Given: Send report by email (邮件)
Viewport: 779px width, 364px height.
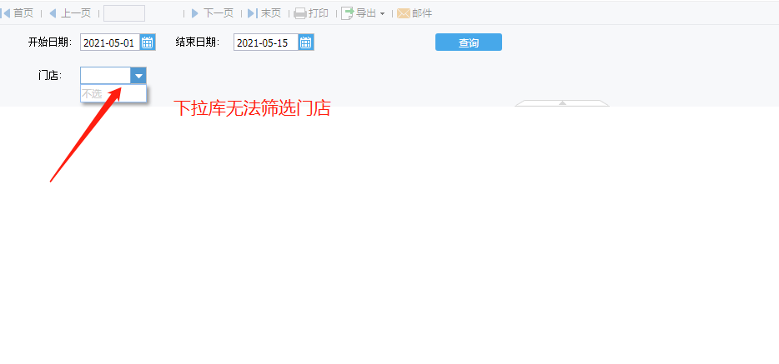Looking at the screenshot, I should tap(415, 13).
